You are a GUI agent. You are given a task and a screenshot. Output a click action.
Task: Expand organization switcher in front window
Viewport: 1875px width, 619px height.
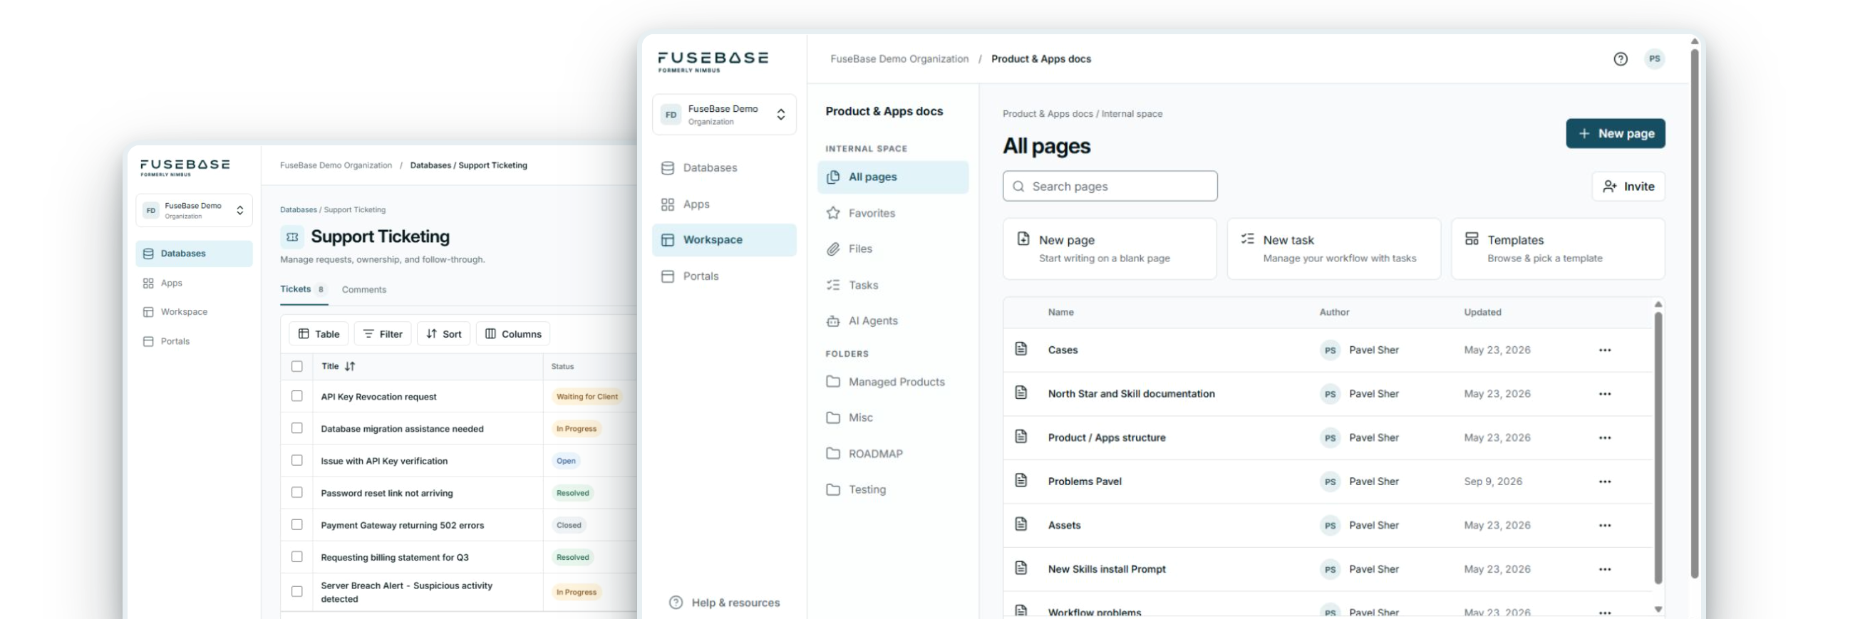pyautogui.click(x=724, y=114)
